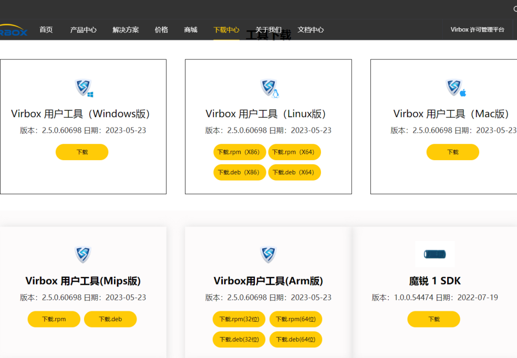The image size is (517, 358).
Task: Click title Virbox 用户工具(Mips版)
Action: pyautogui.click(x=83, y=281)
